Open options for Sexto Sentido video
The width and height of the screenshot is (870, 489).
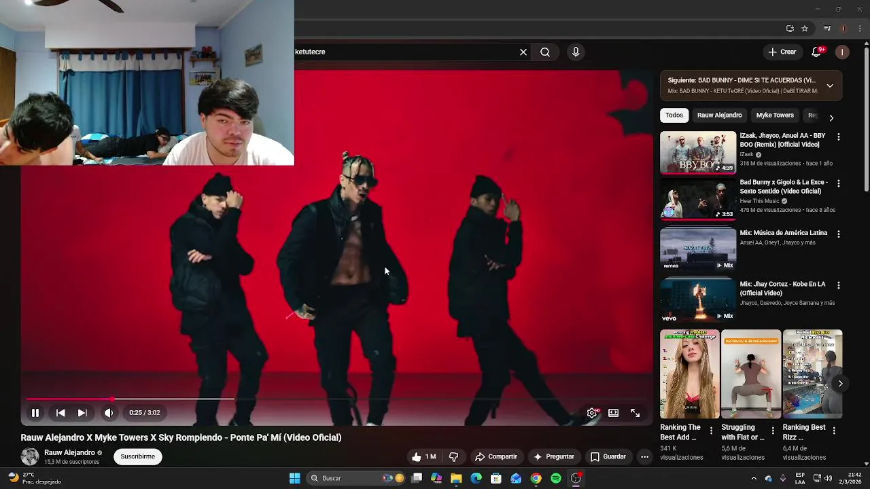[x=838, y=183]
